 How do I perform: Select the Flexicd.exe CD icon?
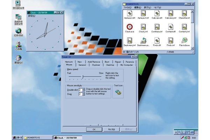[x=184, y=41]
